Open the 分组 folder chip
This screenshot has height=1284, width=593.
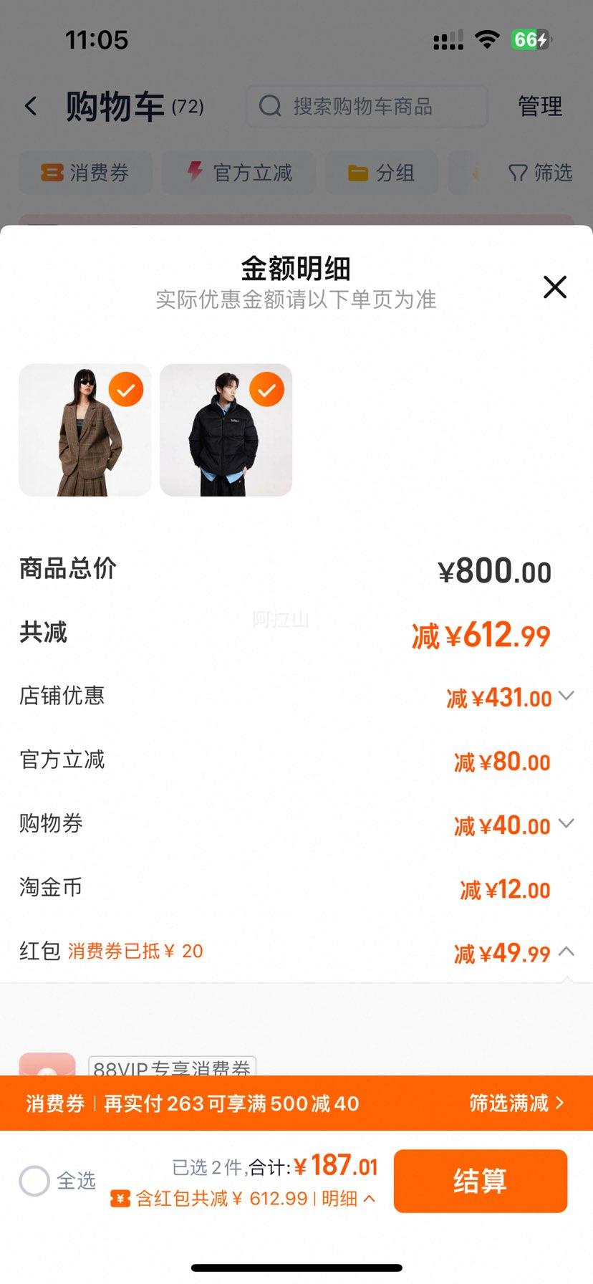coord(381,173)
